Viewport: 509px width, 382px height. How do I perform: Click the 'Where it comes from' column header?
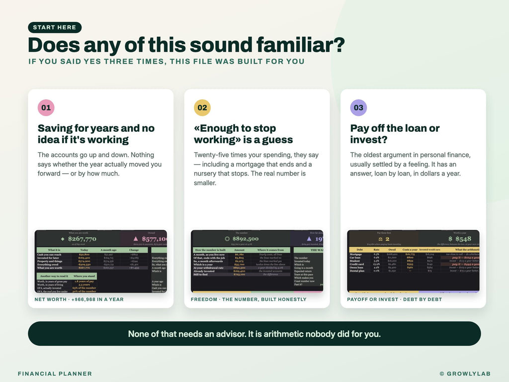click(270, 250)
